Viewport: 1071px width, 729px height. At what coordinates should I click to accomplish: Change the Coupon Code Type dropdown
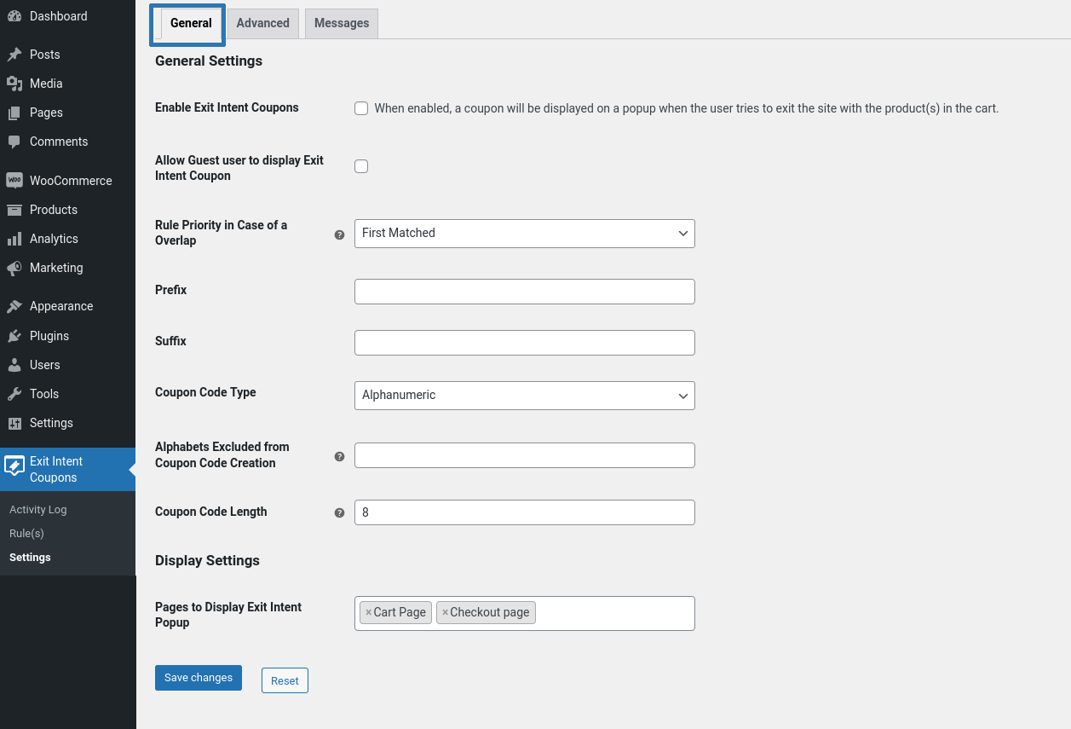pos(524,395)
